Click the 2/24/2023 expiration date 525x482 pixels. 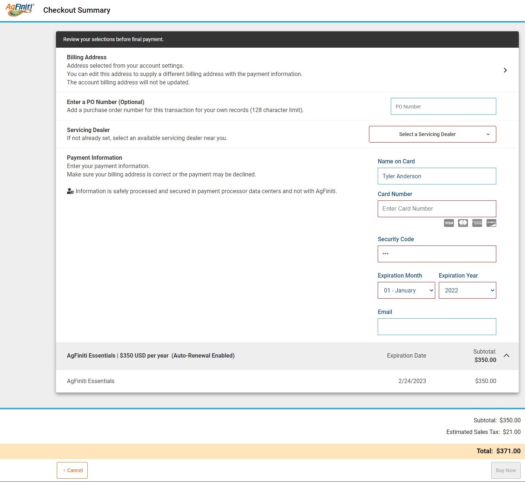pos(412,381)
